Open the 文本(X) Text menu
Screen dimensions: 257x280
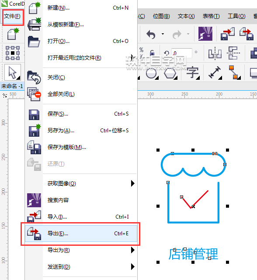186,16
